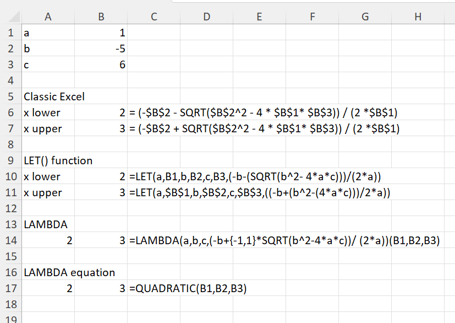Click cell B1 containing value 1
This screenshot has height=323, width=455.
click(101, 33)
